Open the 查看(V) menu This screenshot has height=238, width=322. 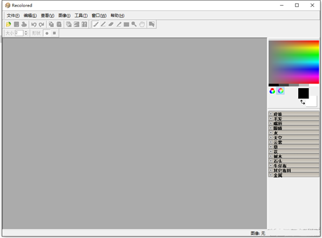[x=48, y=15]
